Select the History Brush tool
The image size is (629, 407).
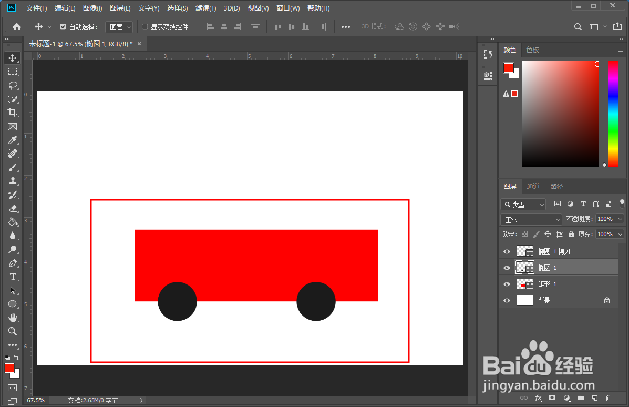pyautogui.click(x=13, y=195)
